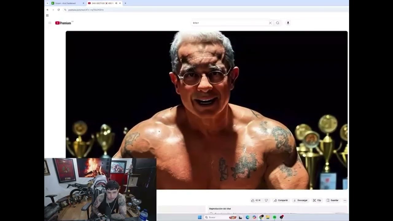Open Task View from taskbar
393x221 pixels.
tap(240, 217)
